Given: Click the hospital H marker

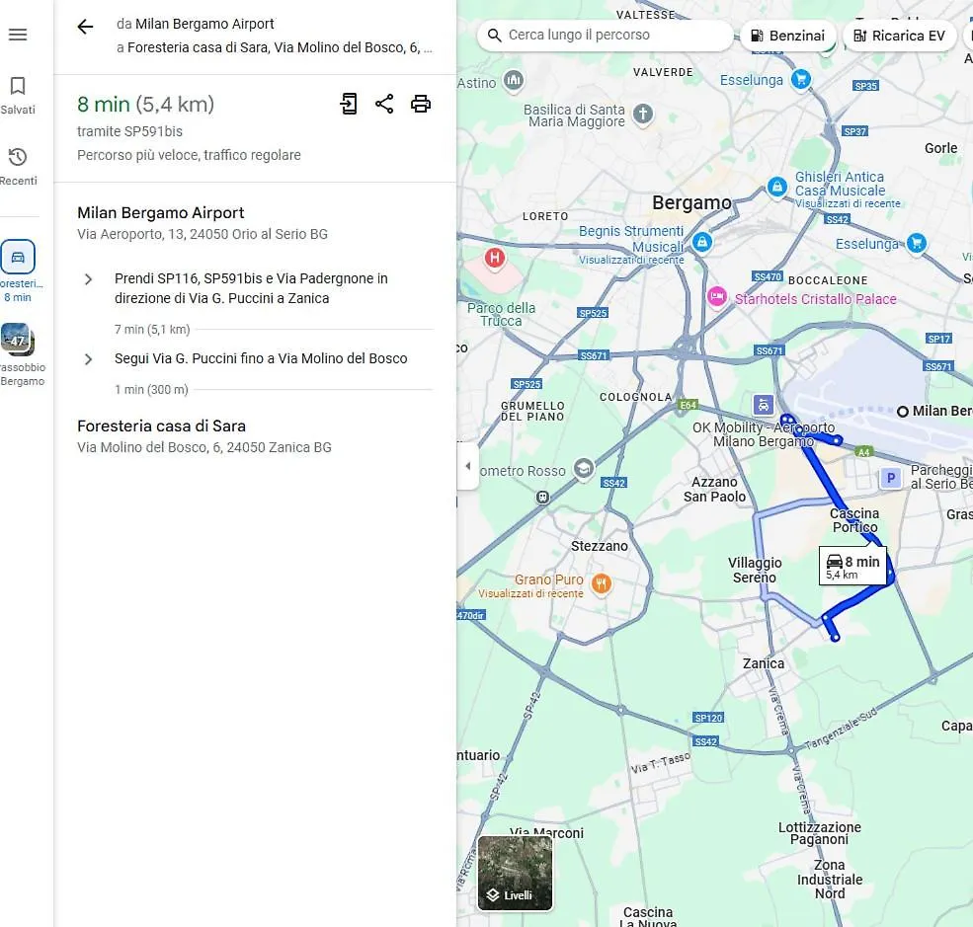Looking at the screenshot, I should tap(495, 258).
